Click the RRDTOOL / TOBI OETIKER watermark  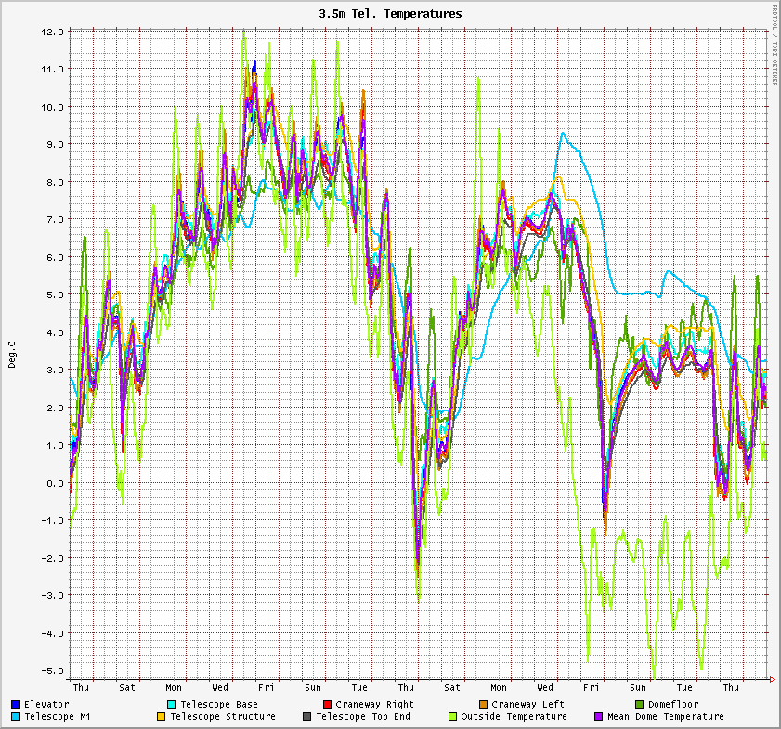click(x=774, y=45)
